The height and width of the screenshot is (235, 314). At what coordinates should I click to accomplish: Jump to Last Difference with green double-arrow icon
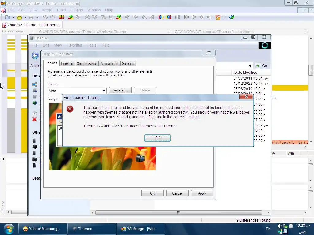click(x=119, y=17)
